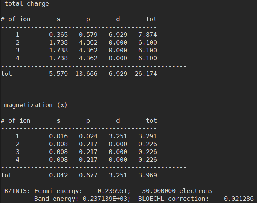Click the d-orbital charge 6.929 for ion 1
Image resolution: width=257 pixels, height=203 pixels.
coord(118,35)
